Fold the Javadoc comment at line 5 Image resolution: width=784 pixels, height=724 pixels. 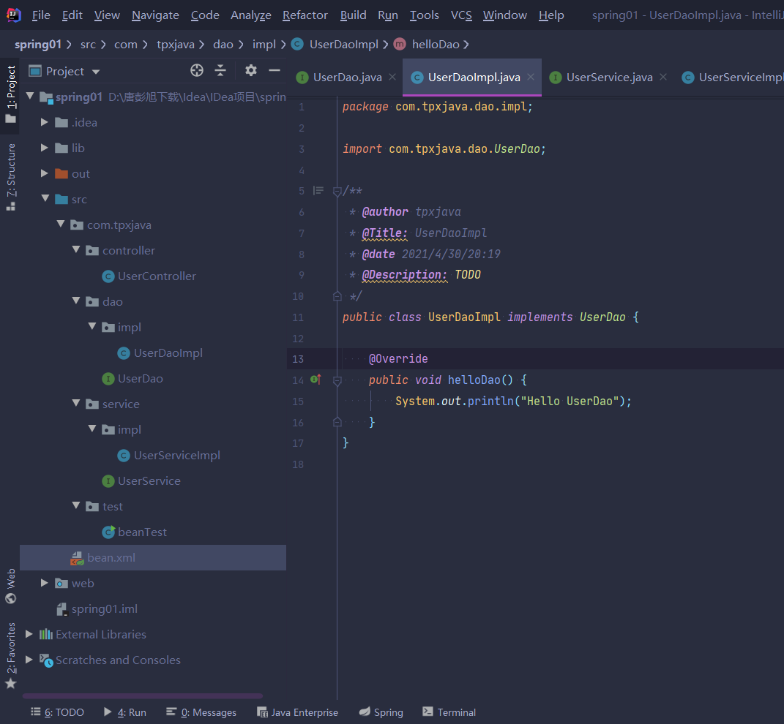pos(337,191)
